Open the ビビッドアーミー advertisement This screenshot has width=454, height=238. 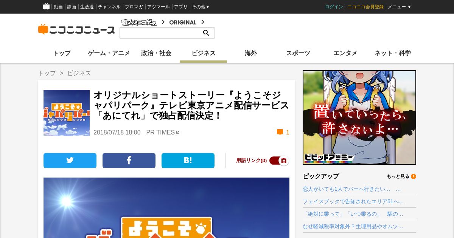pos(359,117)
